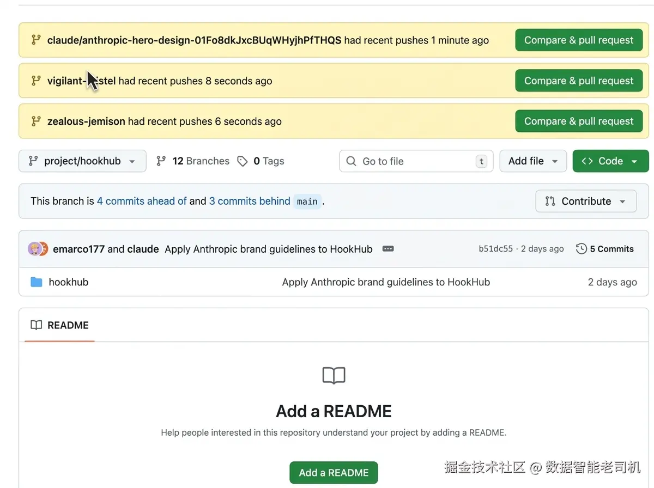Expand the commit message ellipsis icon
The height and width of the screenshot is (488, 654).
[388, 249]
